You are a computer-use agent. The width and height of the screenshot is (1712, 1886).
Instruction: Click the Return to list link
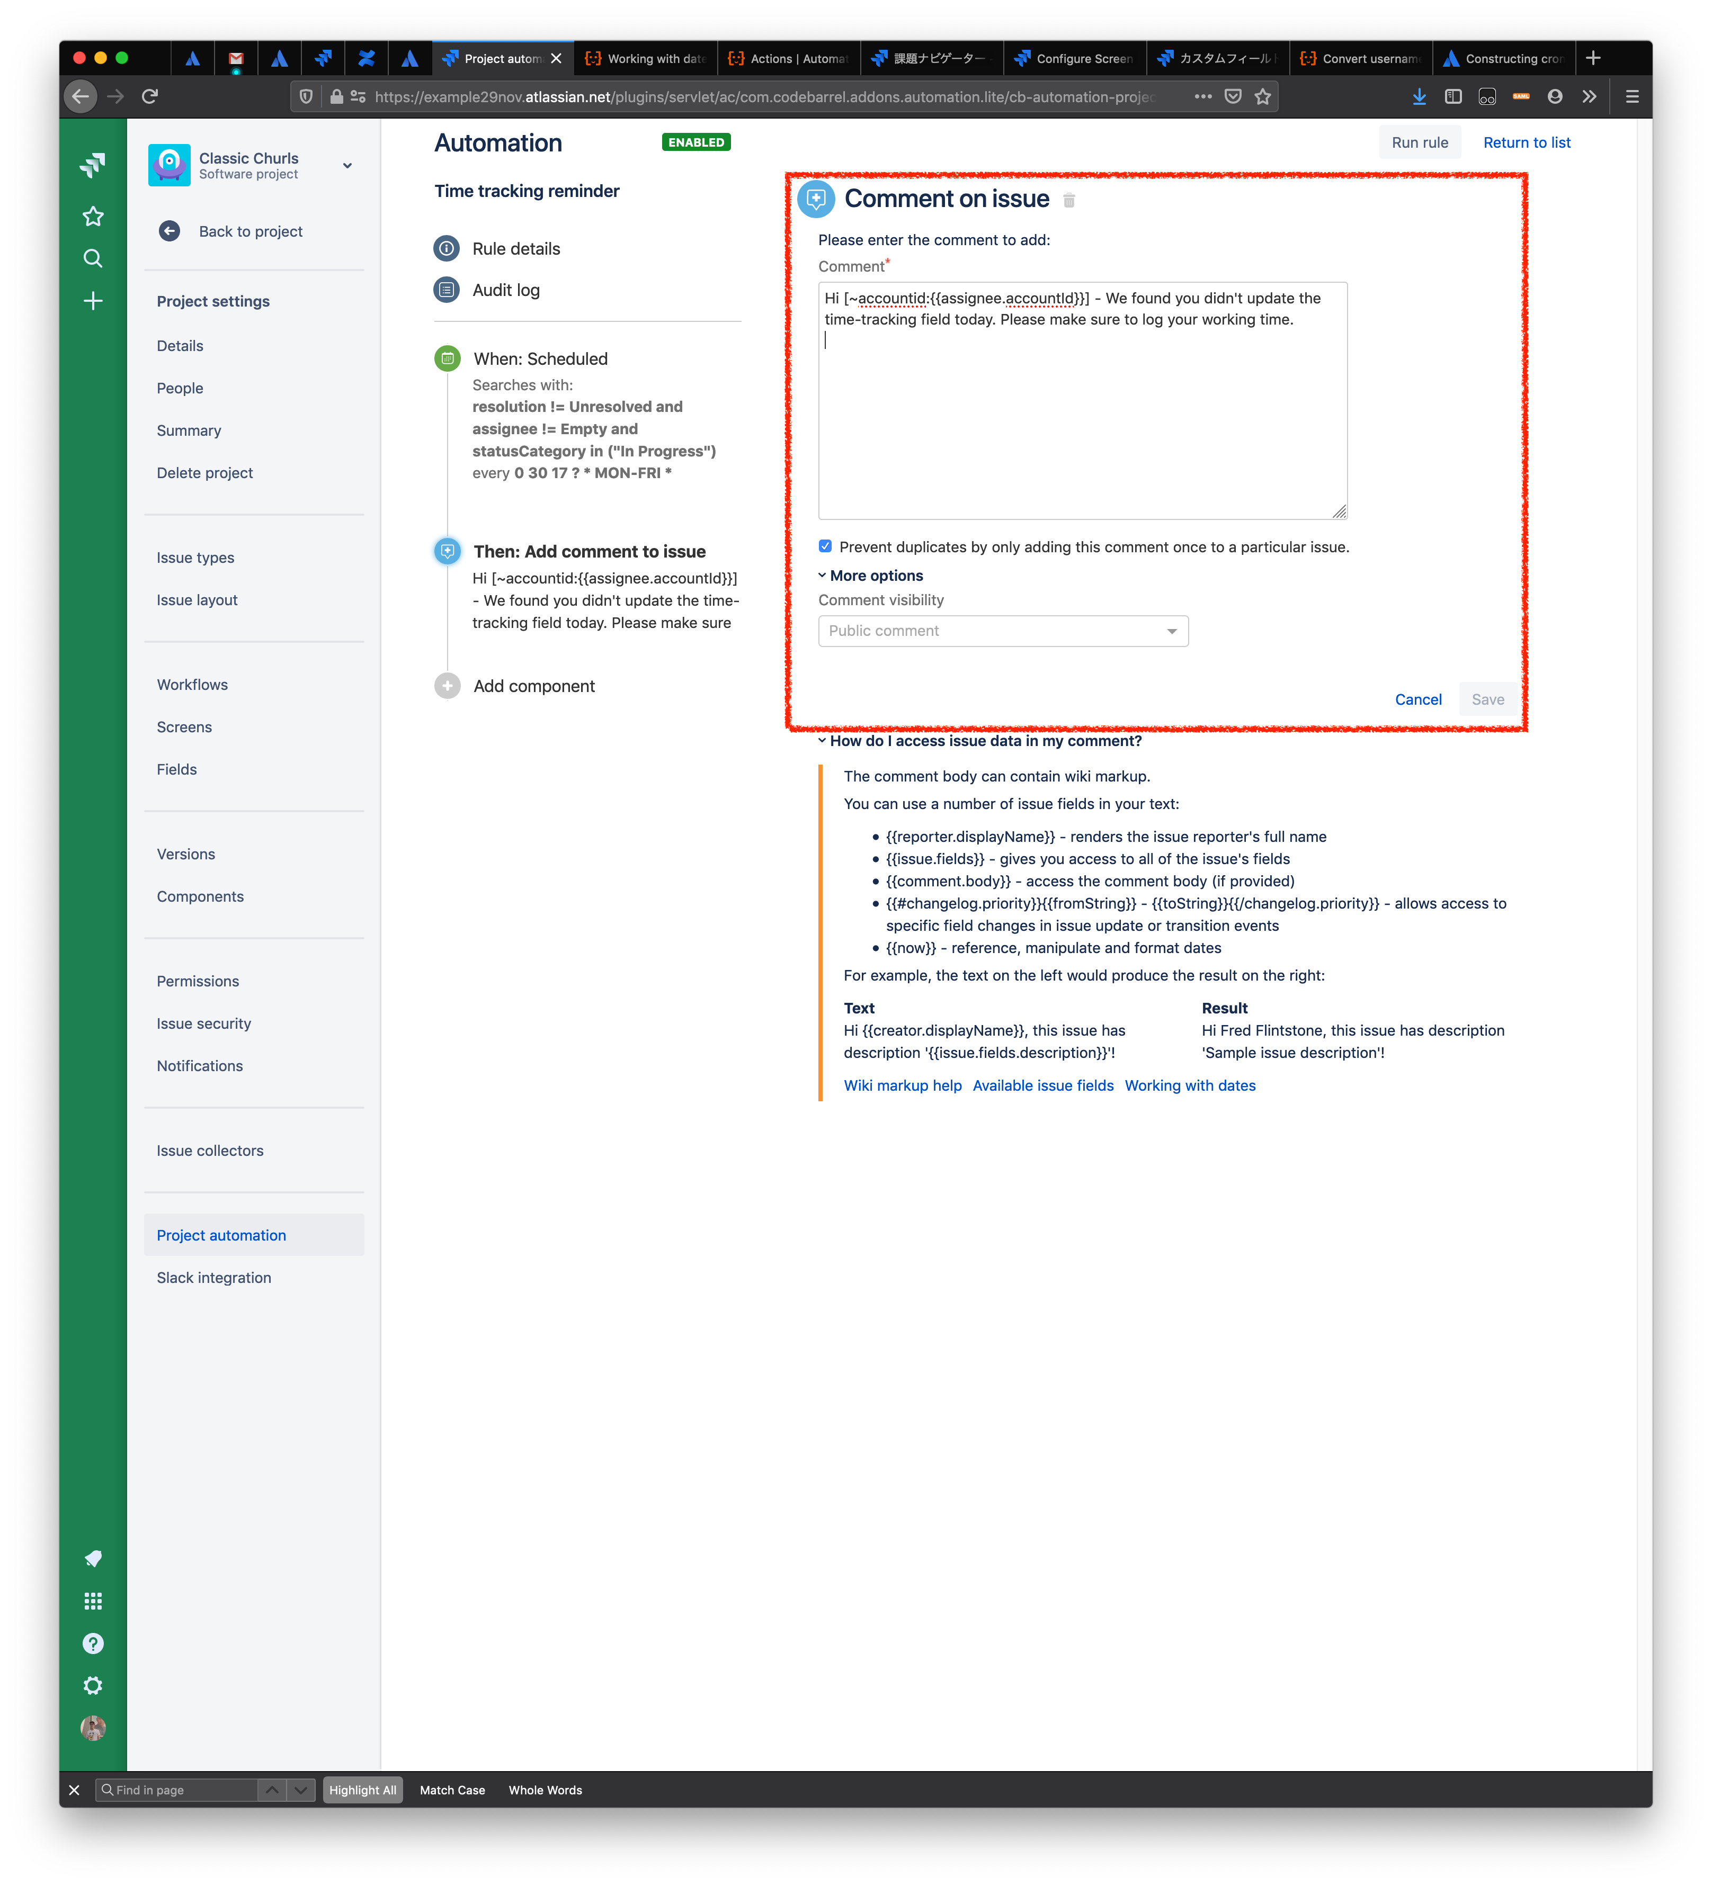click(1526, 142)
